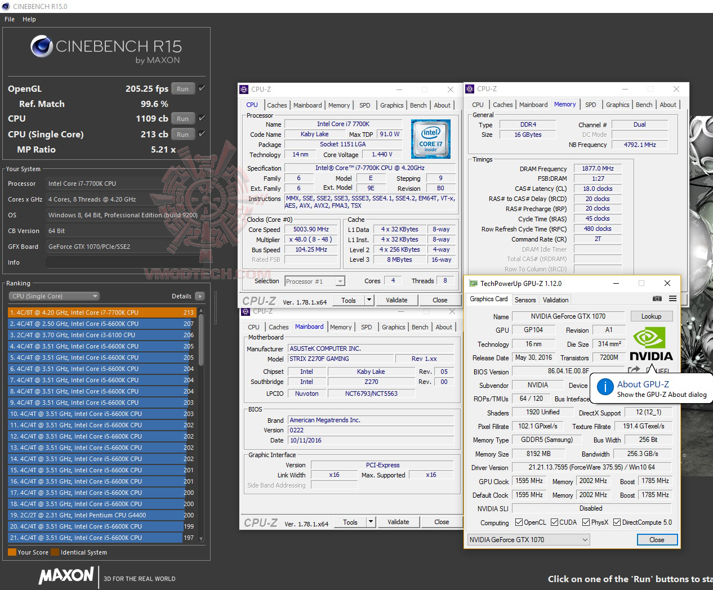Toggle the OpenCL checkbox
Screen dimensions: 713x590
[x=518, y=522]
